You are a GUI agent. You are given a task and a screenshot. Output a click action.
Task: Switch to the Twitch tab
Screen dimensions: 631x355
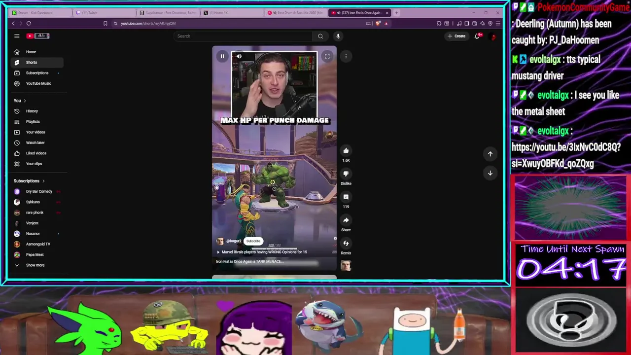104,13
